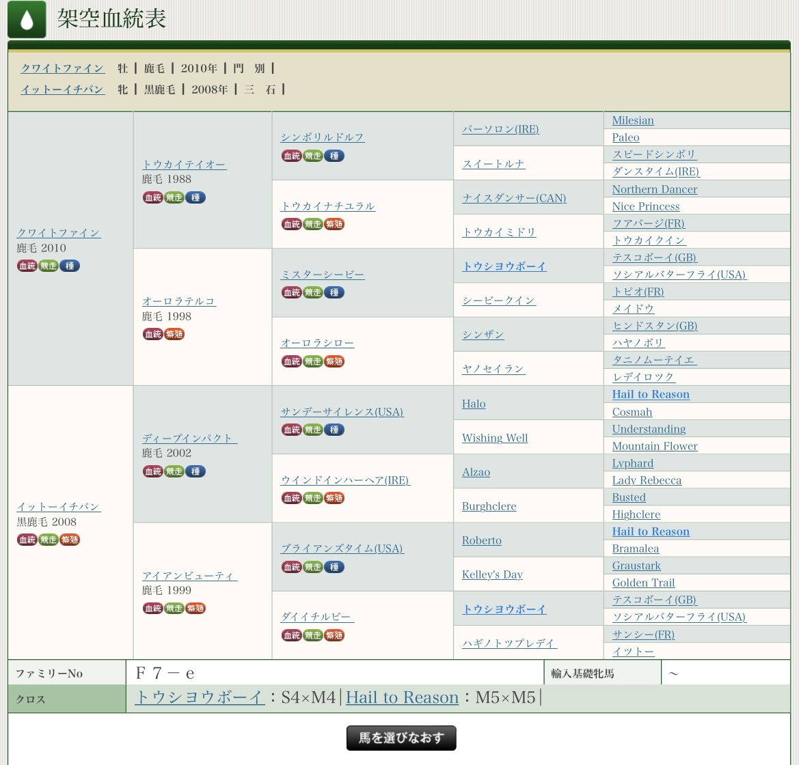The width and height of the screenshot is (799, 765).
Task: Open the ヒンドスタン(GB) link
Action: point(655,326)
